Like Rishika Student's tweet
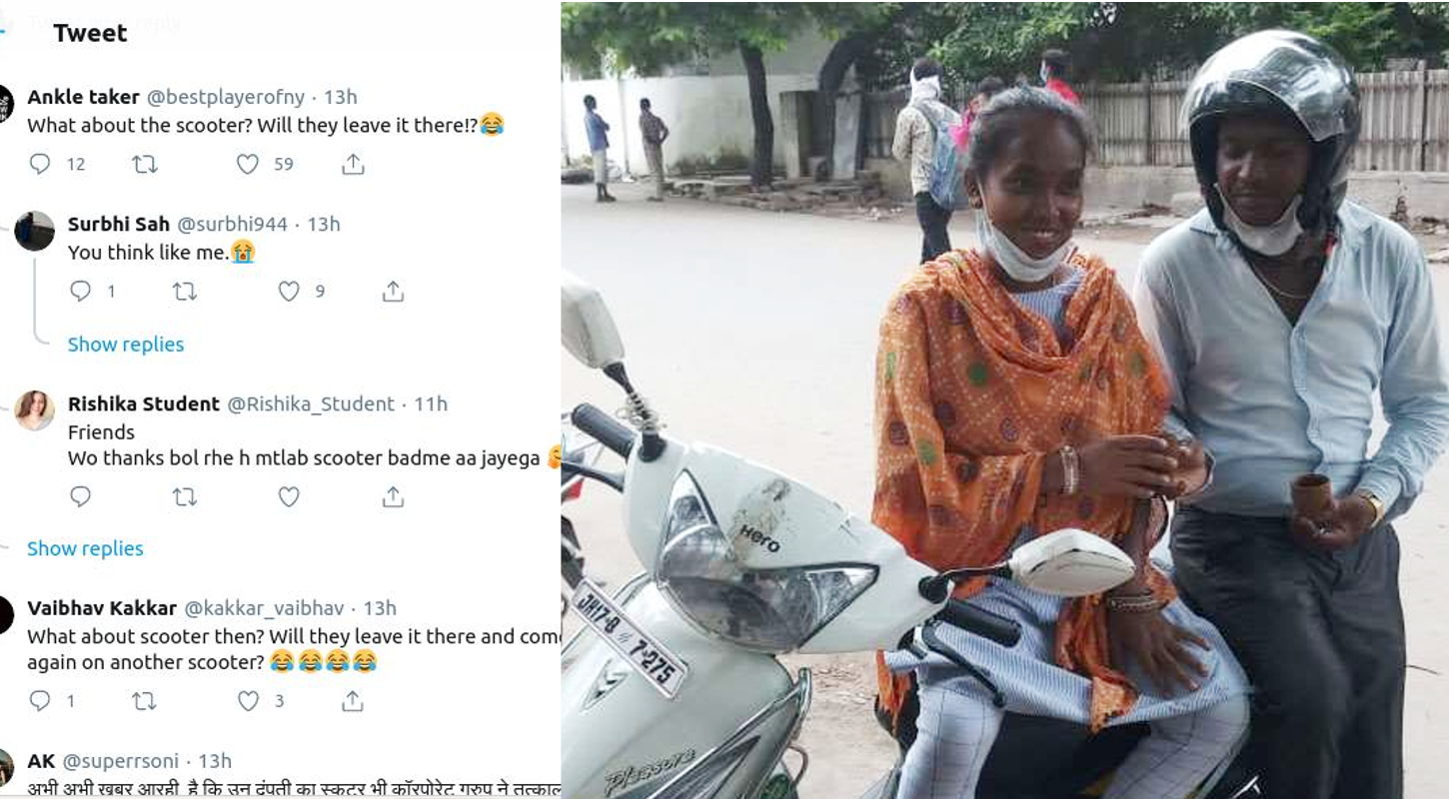 (289, 496)
